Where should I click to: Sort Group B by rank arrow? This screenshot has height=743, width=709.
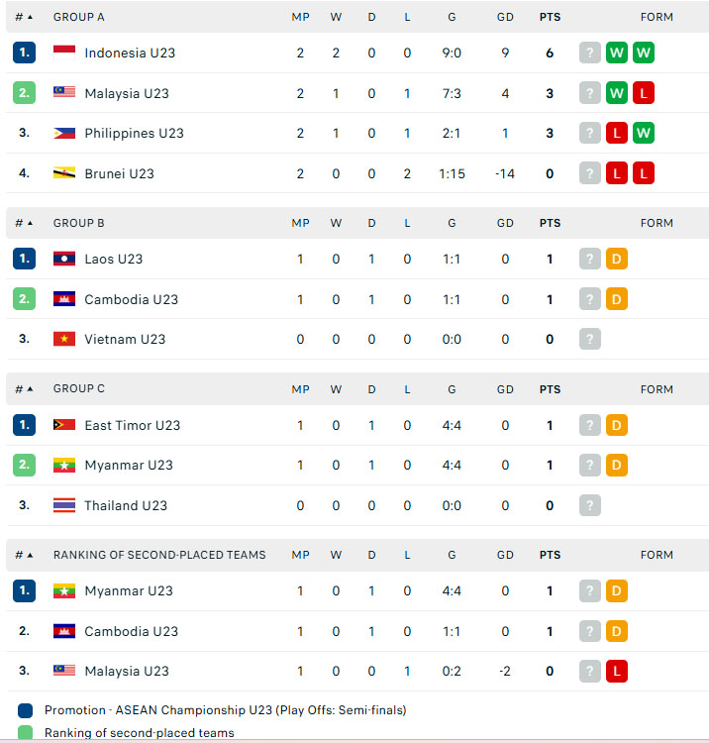(31, 223)
